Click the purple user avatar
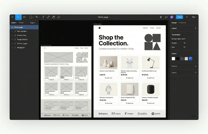Image resolution: width=208 pixels, height=134 pixels. [172, 17]
